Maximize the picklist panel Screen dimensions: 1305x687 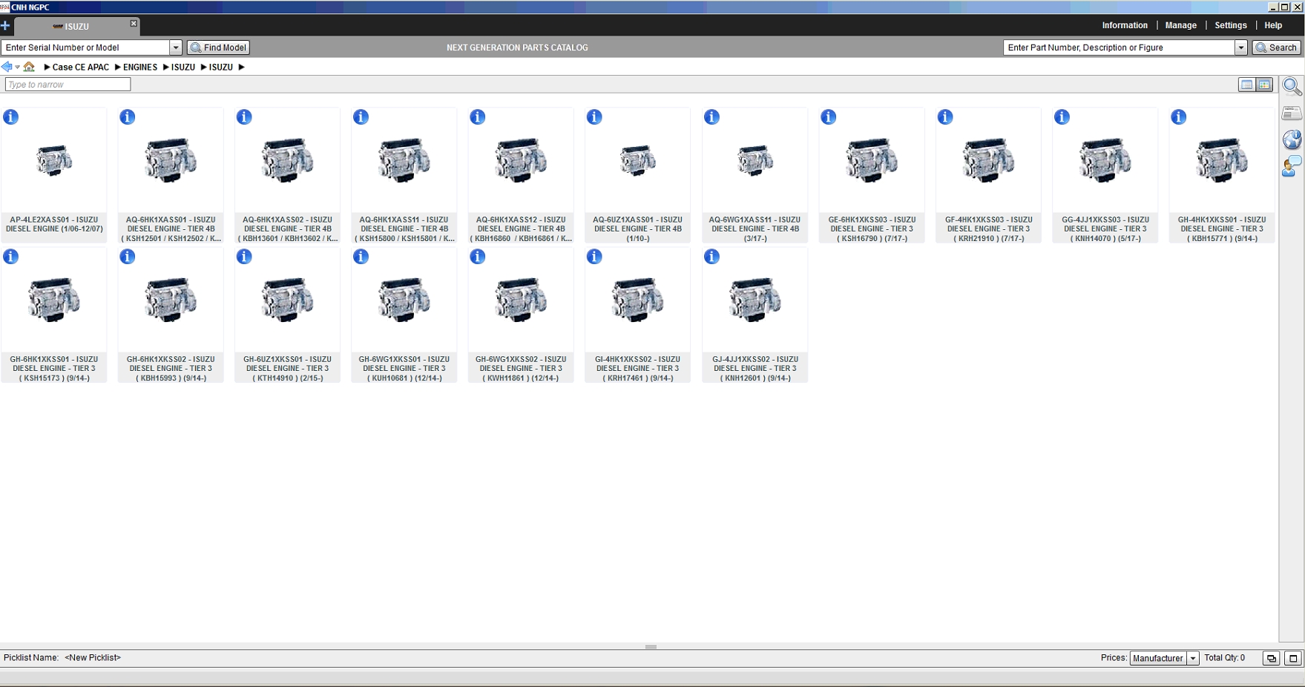click(x=1293, y=658)
